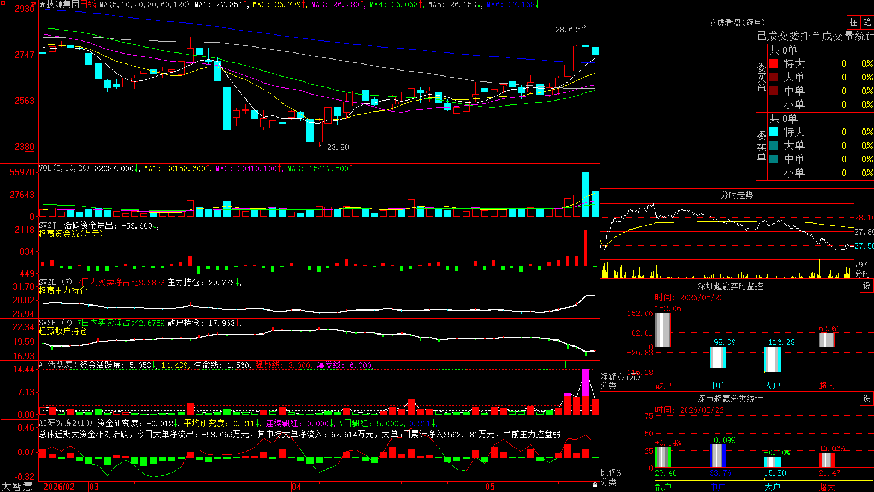Click the 活跃资金进出: -53.669 value

coord(108,225)
